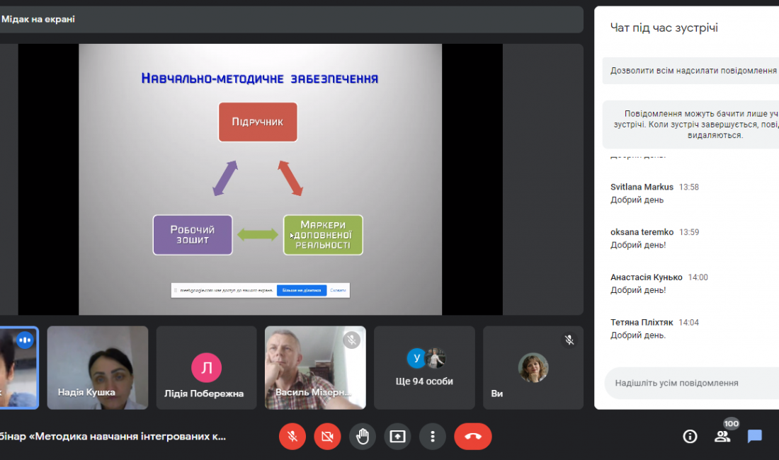Screen dimensions: 779x460
Task: Click the shared presentation slide area
Action: (x=260, y=177)
